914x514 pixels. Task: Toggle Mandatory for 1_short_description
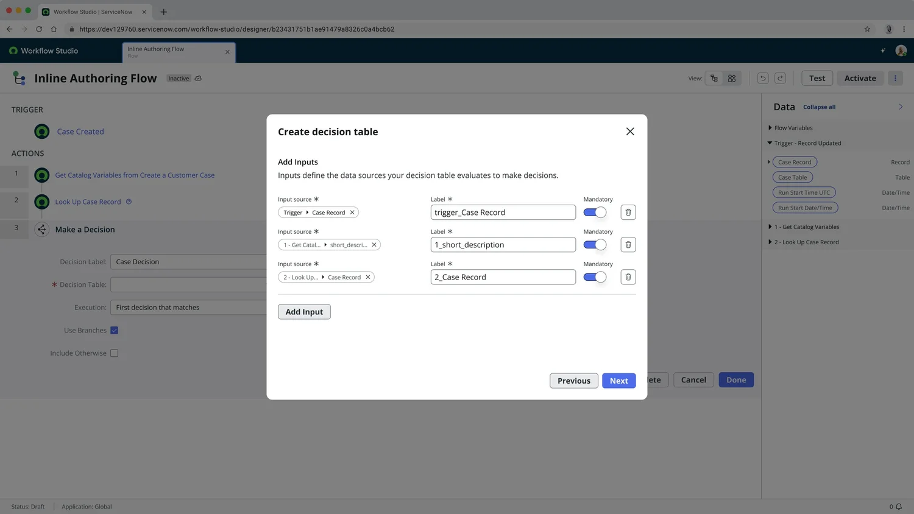coord(595,245)
